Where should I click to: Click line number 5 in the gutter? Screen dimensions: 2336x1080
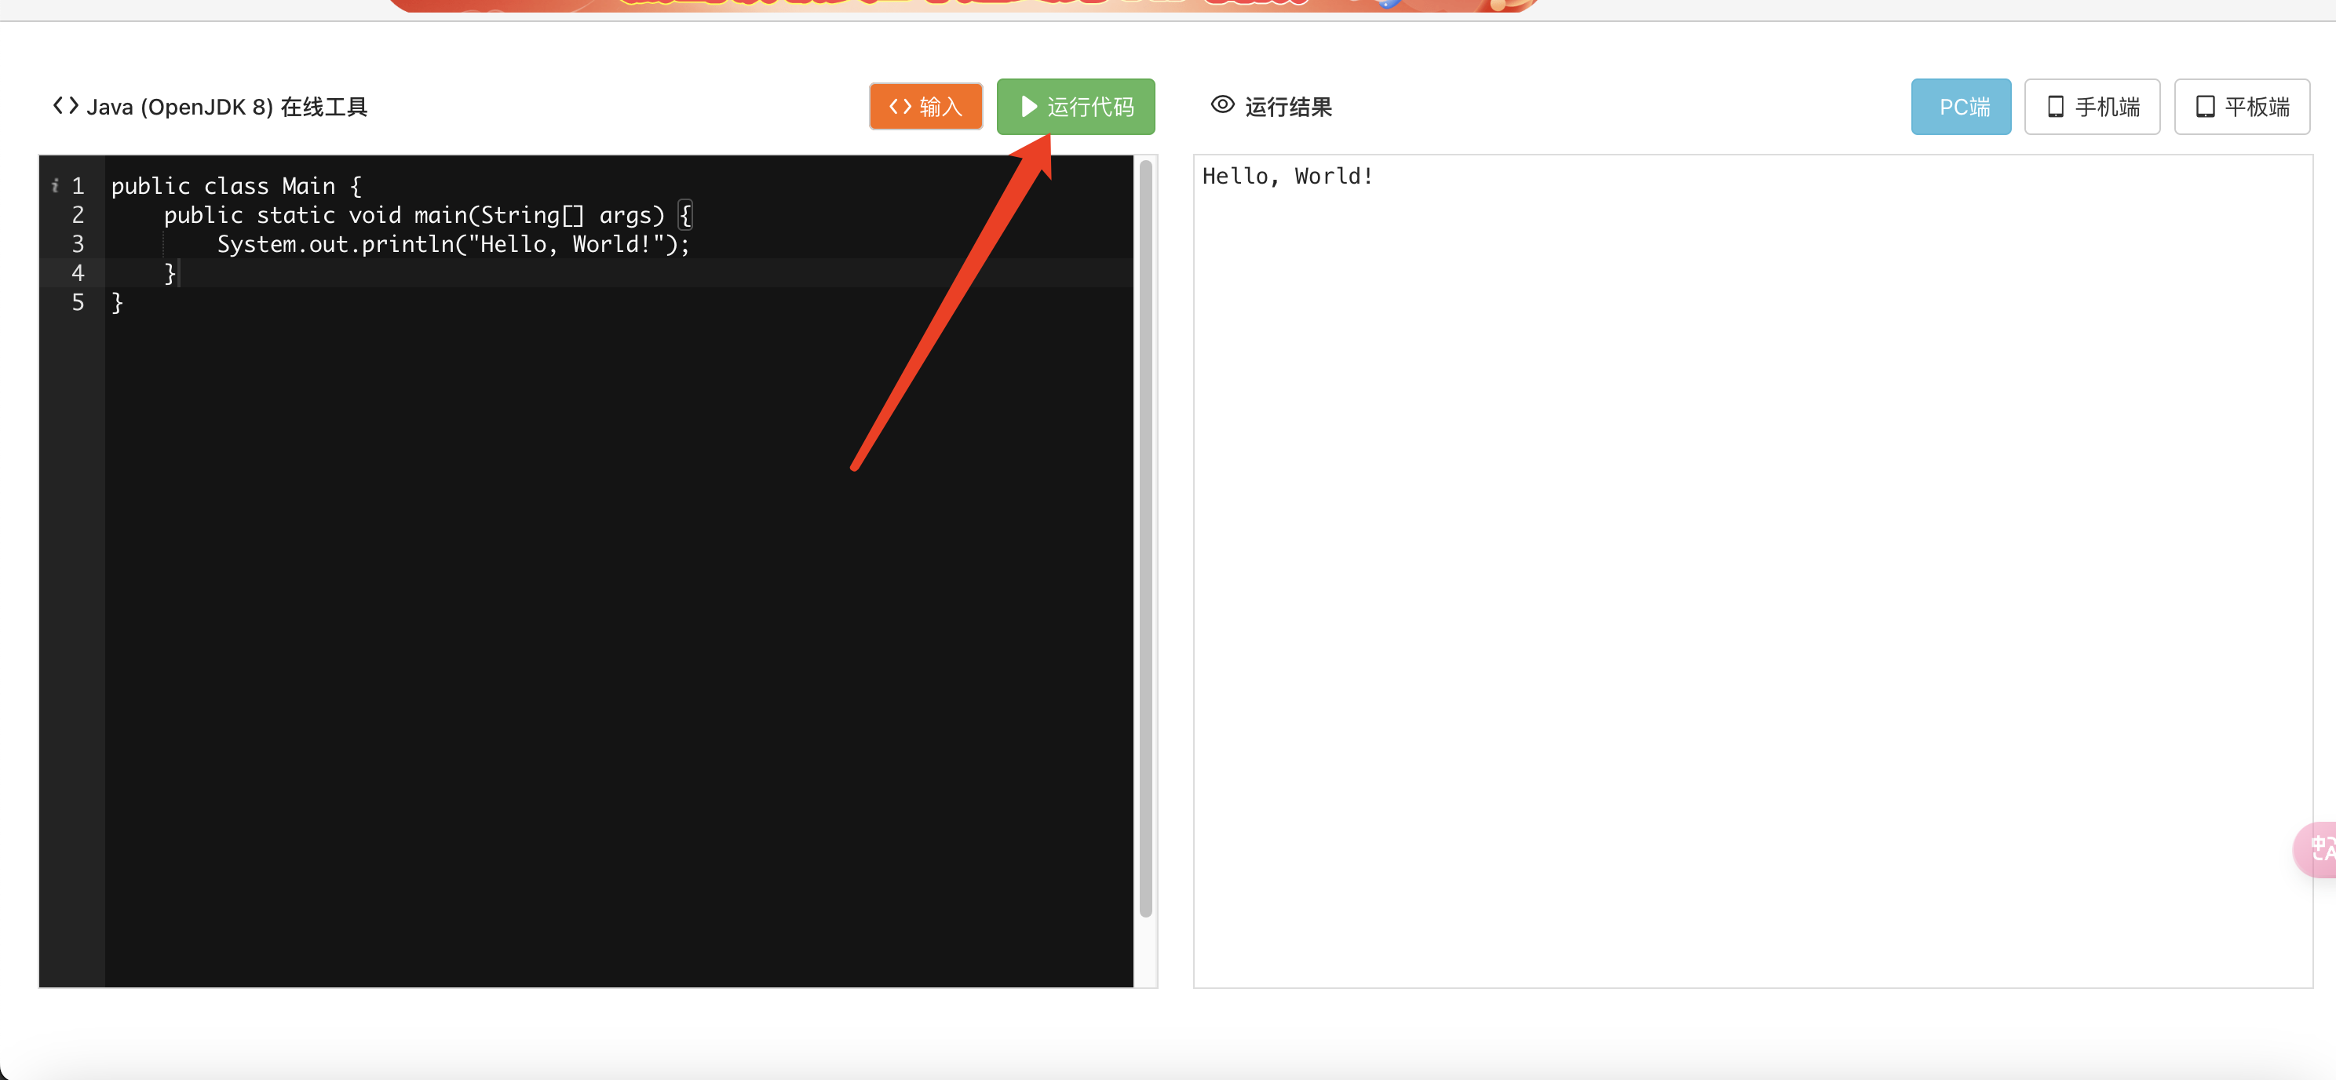tap(78, 302)
